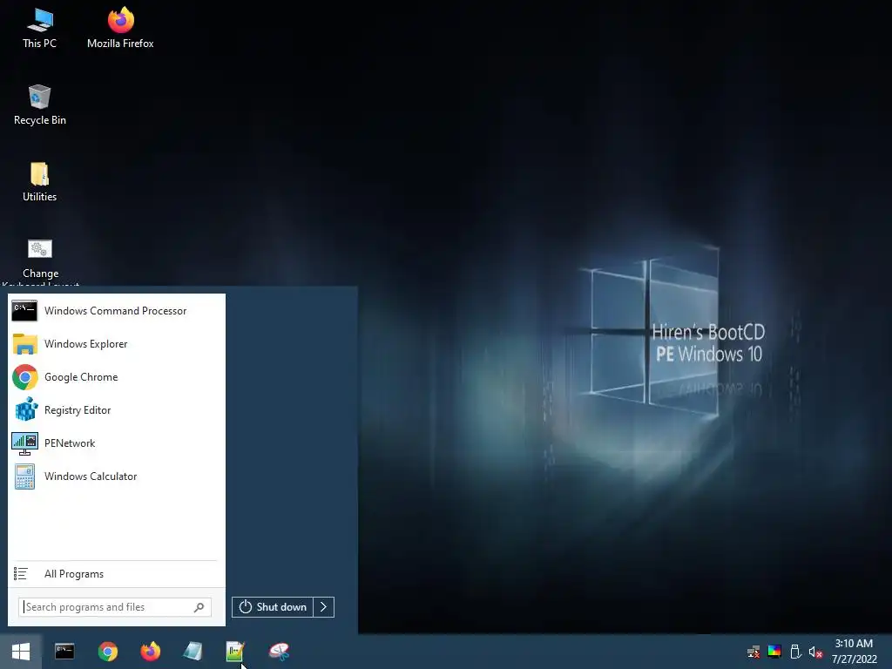Click the colorful display tray icon
The width and height of the screenshot is (892, 669).
[774, 652]
